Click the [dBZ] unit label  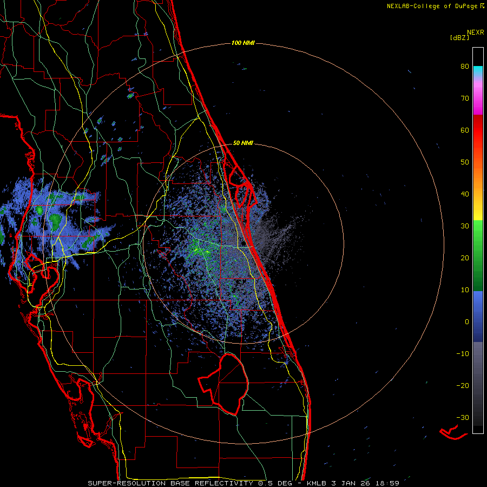click(x=459, y=37)
